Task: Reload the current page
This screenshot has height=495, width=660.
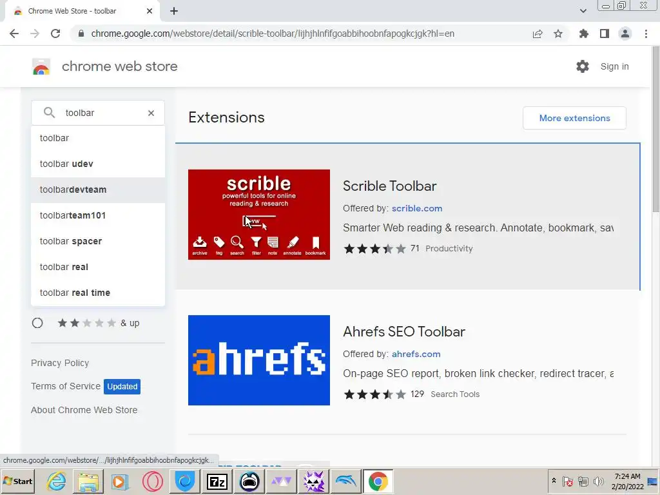Action: pyautogui.click(x=55, y=34)
